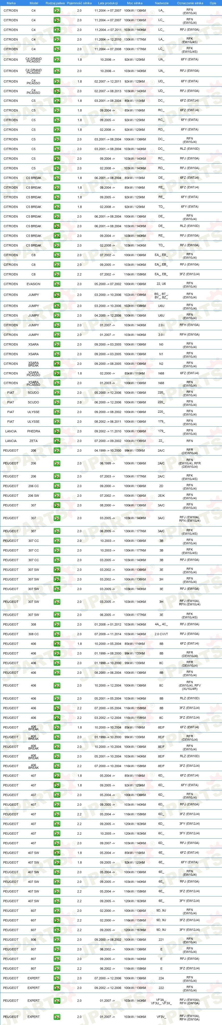This screenshot has width=222, height=1025.
Task: Click the fuel icon in the Peugeot 806 row
Action: [x=57, y=940]
